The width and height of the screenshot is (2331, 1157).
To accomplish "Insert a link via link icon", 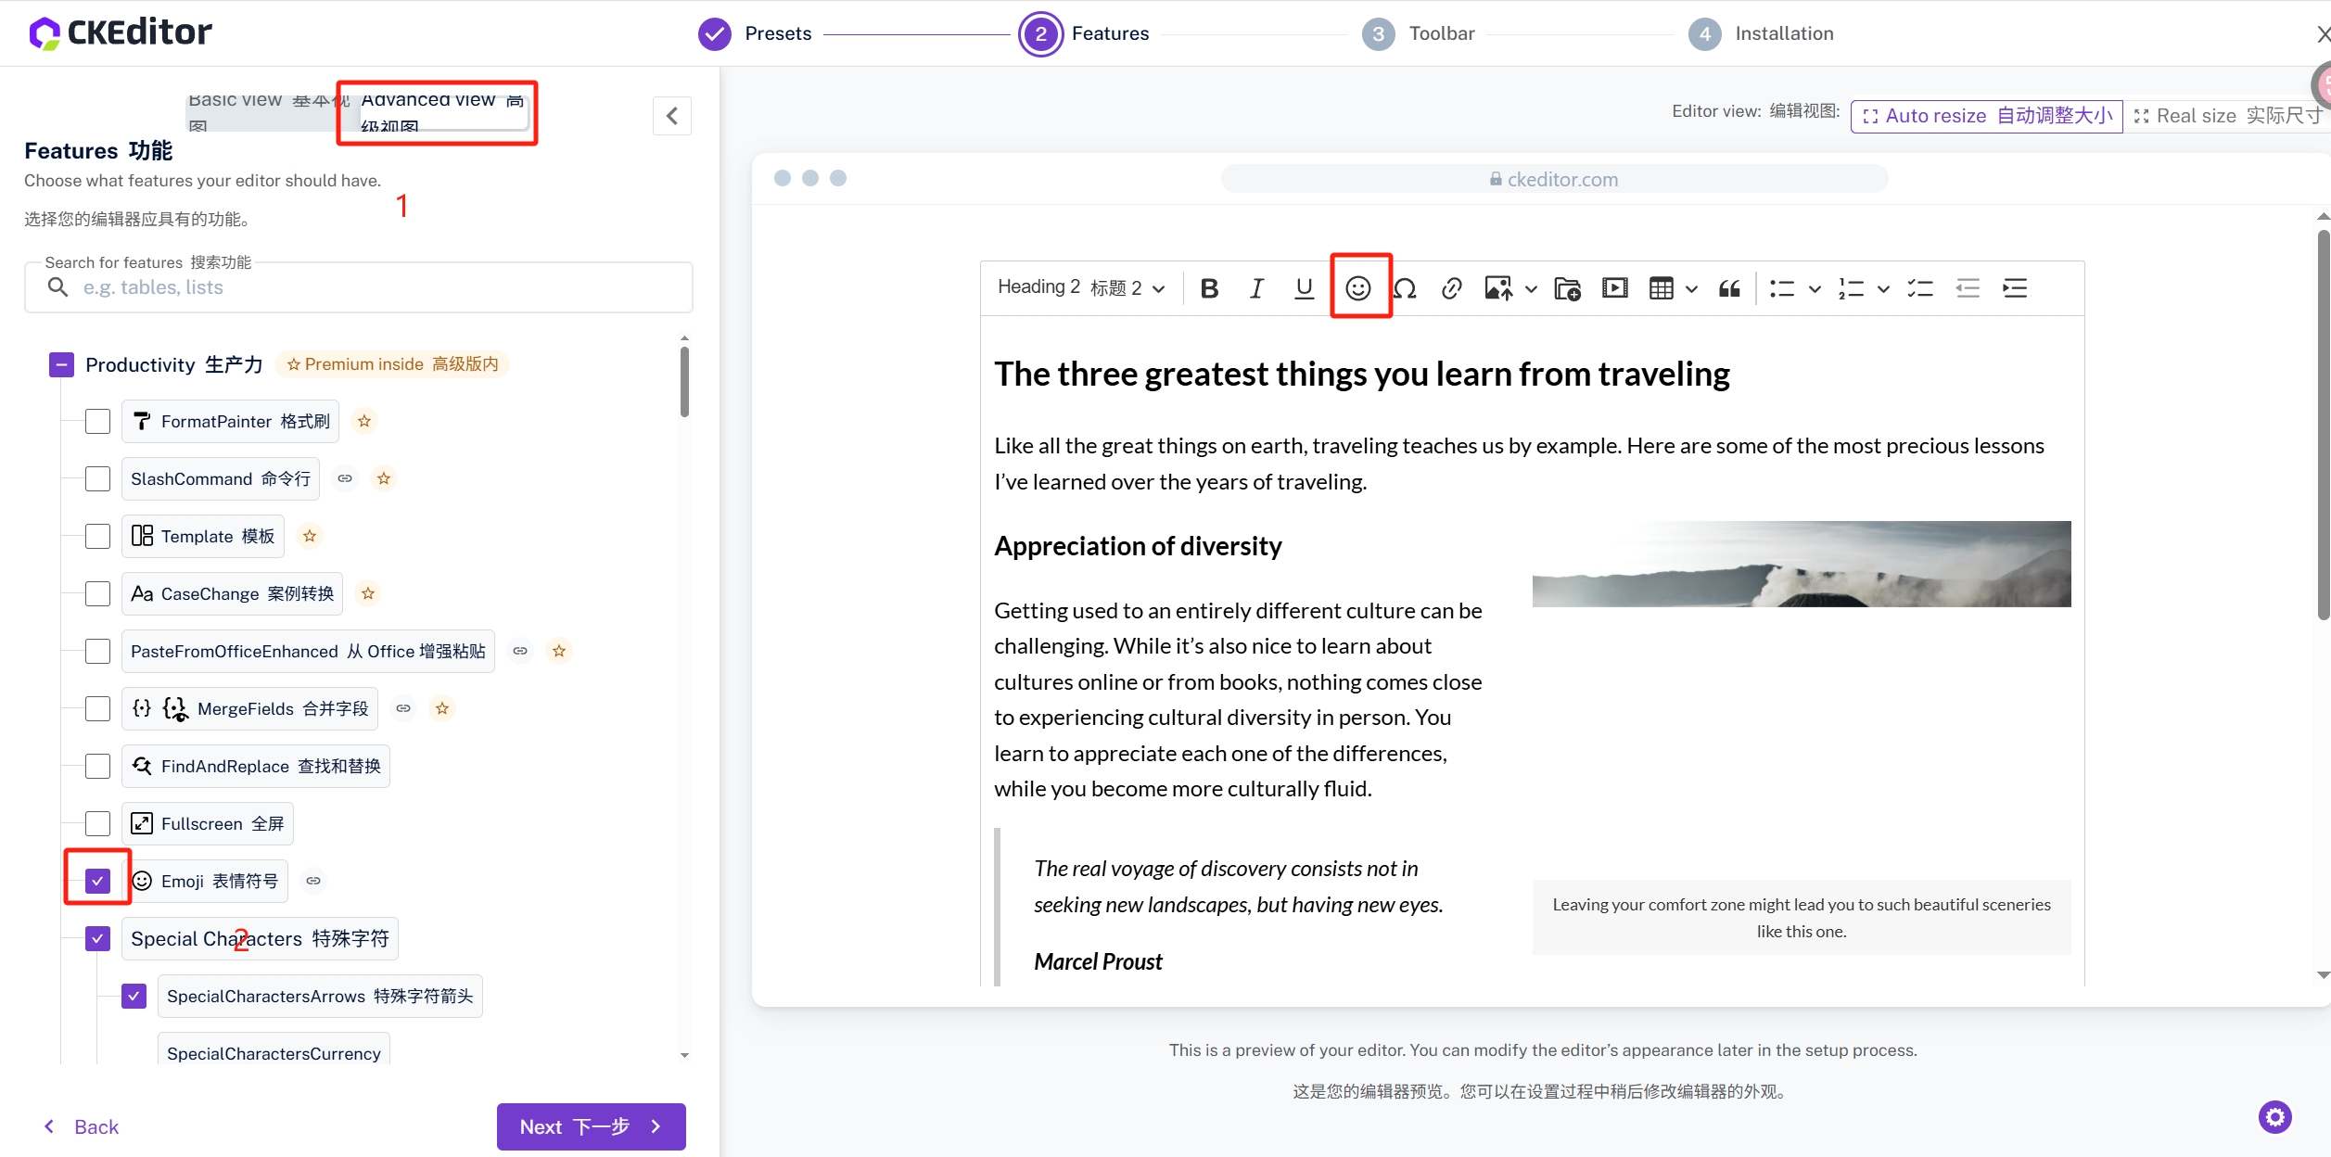I will pyautogui.click(x=1452, y=288).
